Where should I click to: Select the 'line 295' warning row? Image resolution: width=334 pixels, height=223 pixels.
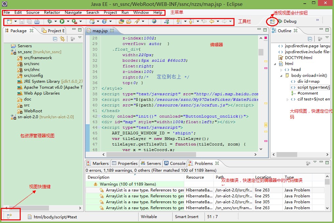click(x=205, y=196)
